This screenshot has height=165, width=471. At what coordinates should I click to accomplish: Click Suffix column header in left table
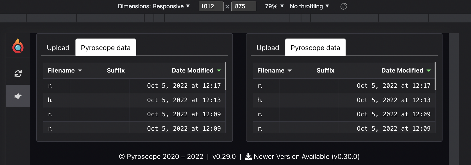point(116,70)
